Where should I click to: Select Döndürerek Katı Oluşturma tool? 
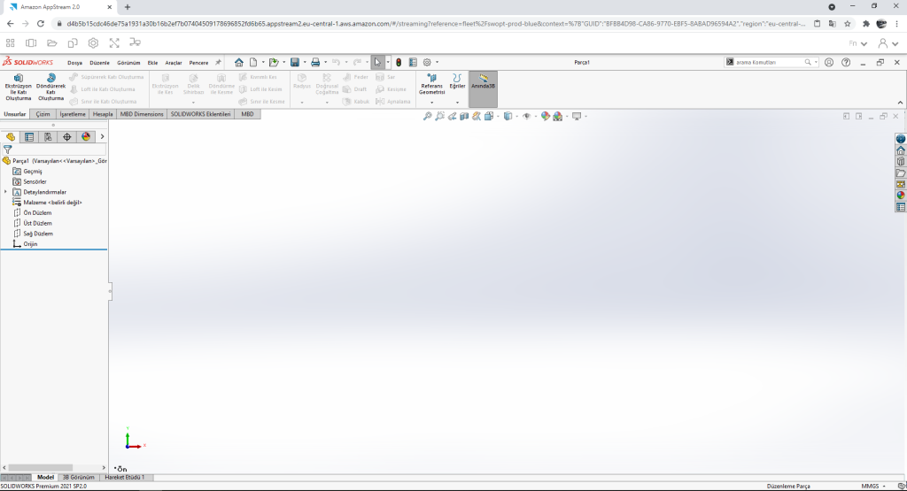50,87
